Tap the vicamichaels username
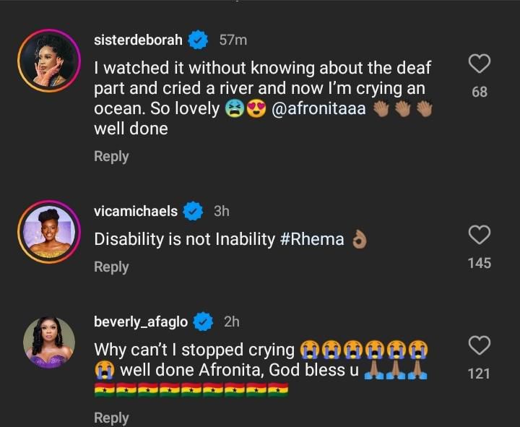 (x=136, y=211)
